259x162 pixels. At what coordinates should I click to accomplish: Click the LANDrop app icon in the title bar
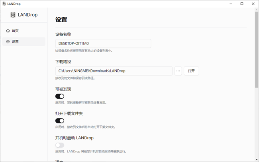[x=4, y=4]
